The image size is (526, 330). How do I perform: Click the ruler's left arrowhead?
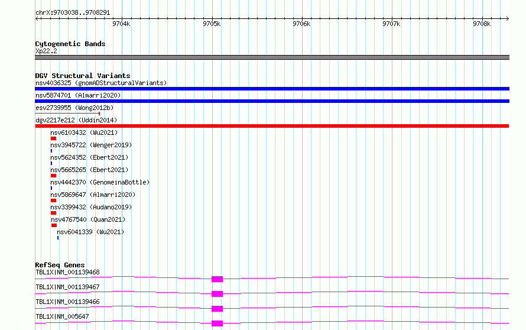point(37,18)
